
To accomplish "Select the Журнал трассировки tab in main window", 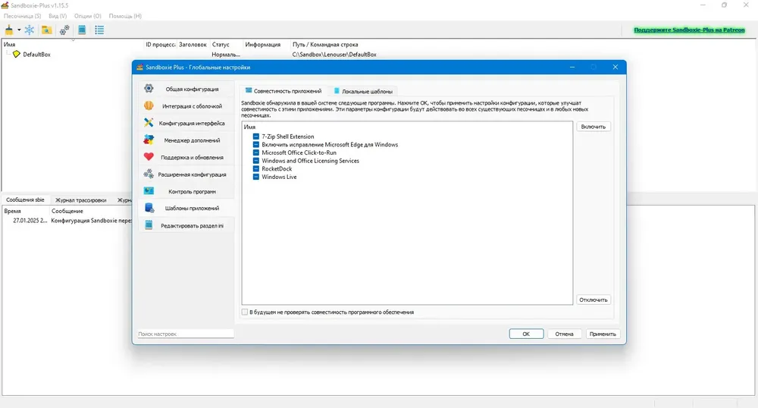I will (x=81, y=200).
